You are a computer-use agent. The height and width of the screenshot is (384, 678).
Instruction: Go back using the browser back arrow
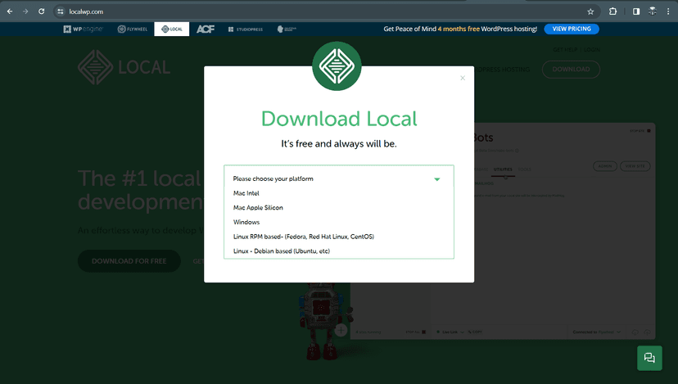click(10, 11)
